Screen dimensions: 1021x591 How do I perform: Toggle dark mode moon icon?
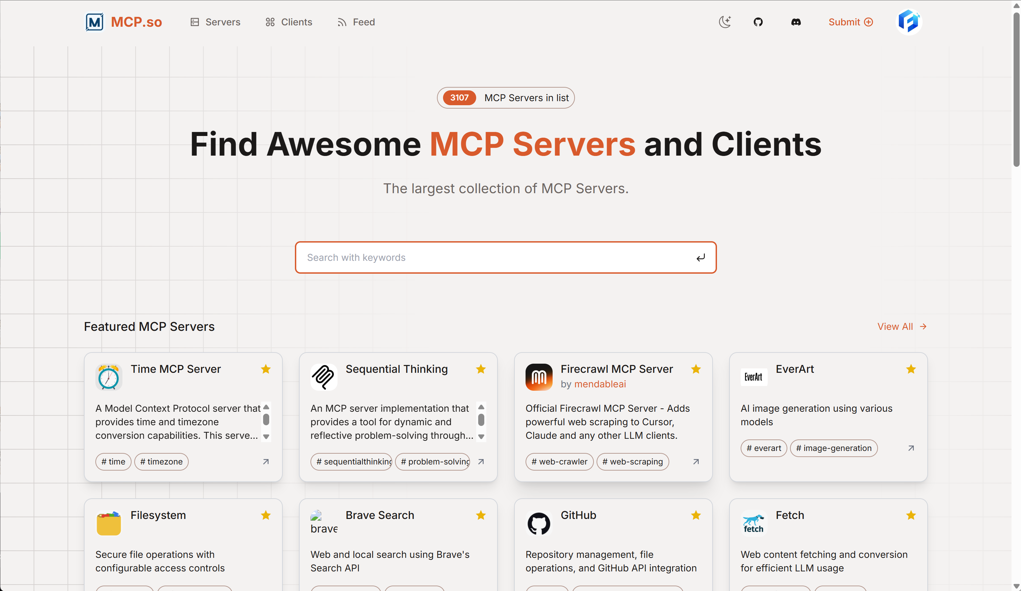pyautogui.click(x=725, y=22)
